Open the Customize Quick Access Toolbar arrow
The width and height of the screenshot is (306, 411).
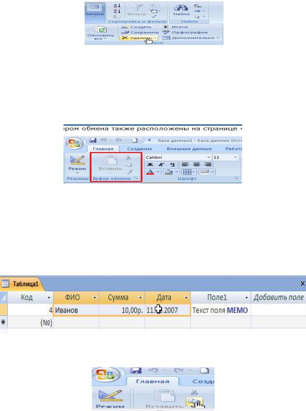click(149, 140)
